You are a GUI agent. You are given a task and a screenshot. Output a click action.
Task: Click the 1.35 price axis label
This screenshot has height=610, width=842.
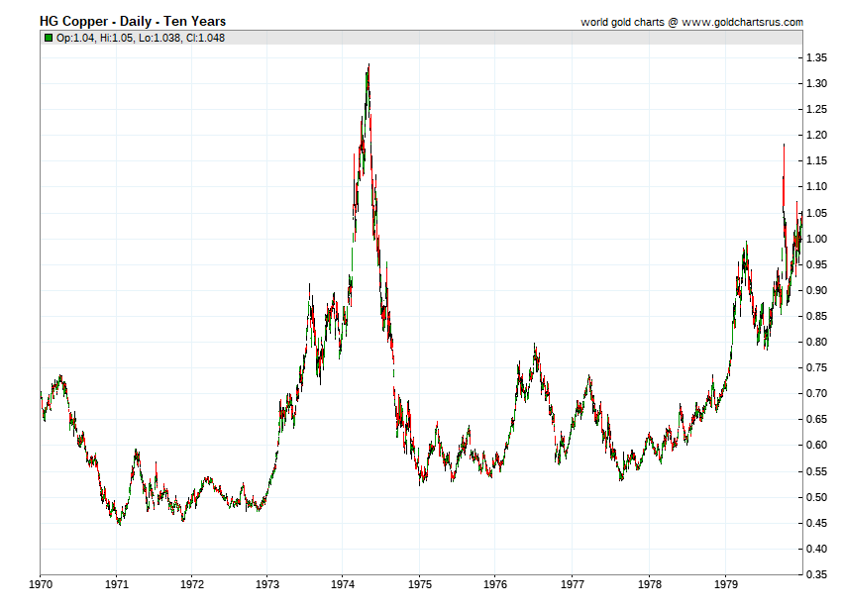pyautogui.click(x=817, y=58)
